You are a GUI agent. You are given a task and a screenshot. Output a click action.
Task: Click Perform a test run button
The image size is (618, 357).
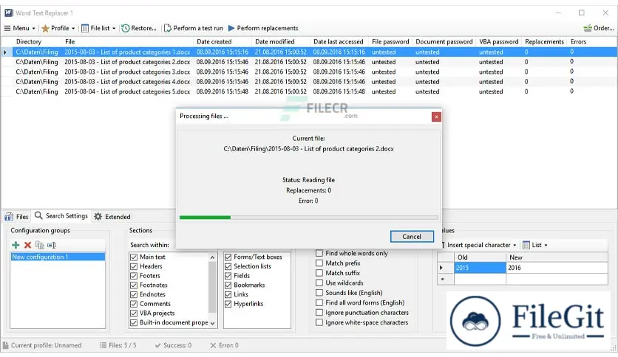coord(194,28)
